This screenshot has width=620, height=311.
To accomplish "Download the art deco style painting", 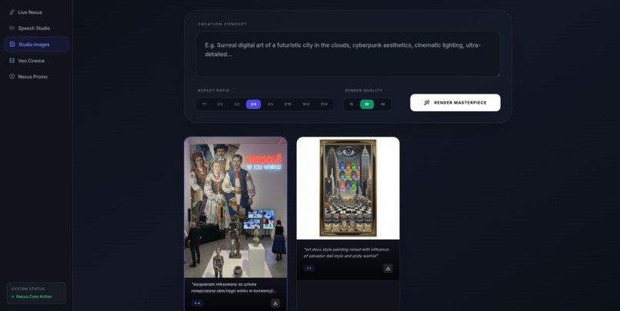I will coord(388,268).
